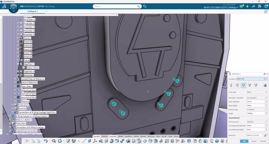The height and width of the screenshot is (144, 269).
Task: Click the expand view icon below the top bar
Action: (266, 11)
